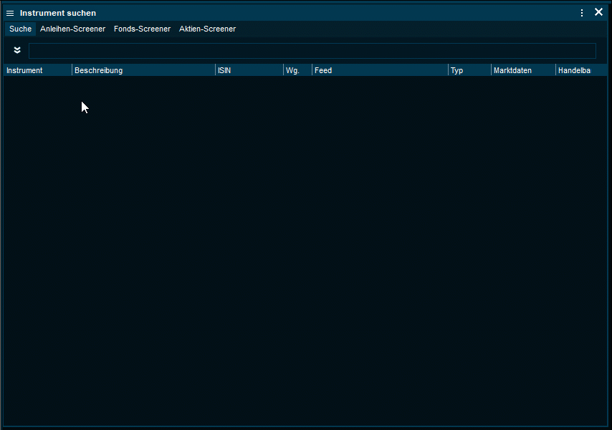This screenshot has width=612, height=430.
Task: Click the Feed column header
Action: pyautogui.click(x=323, y=70)
